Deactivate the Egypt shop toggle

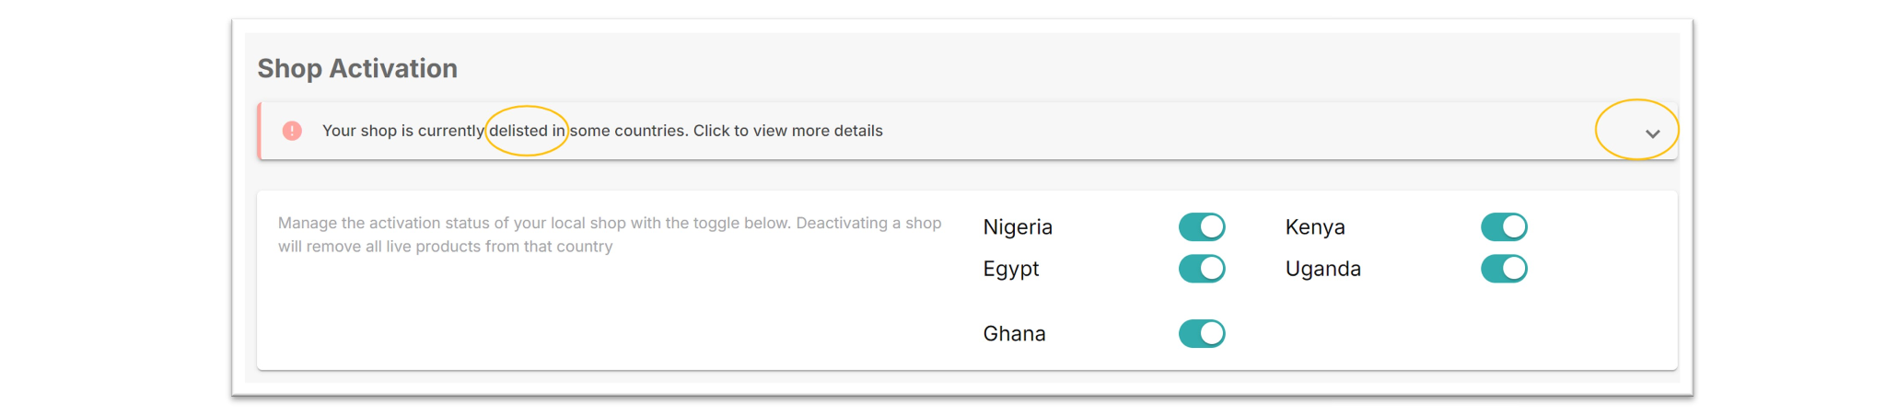click(x=1202, y=269)
